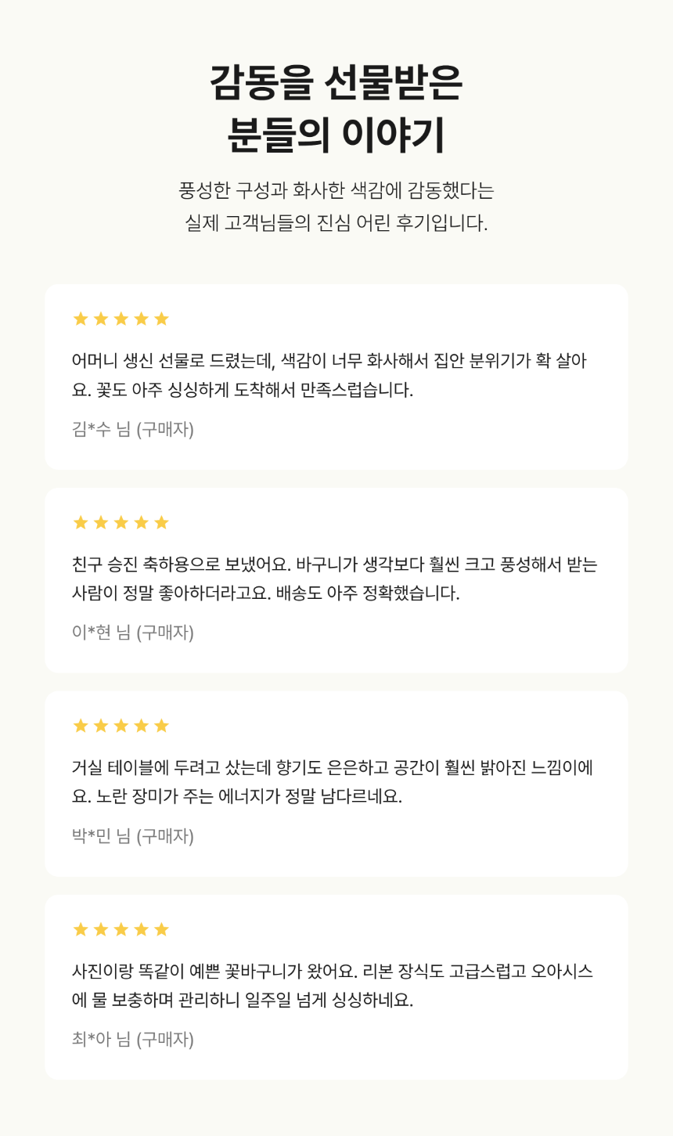Click first star in 김*수 review
Viewport: 673px width, 1136px height.
click(x=81, y=319)
